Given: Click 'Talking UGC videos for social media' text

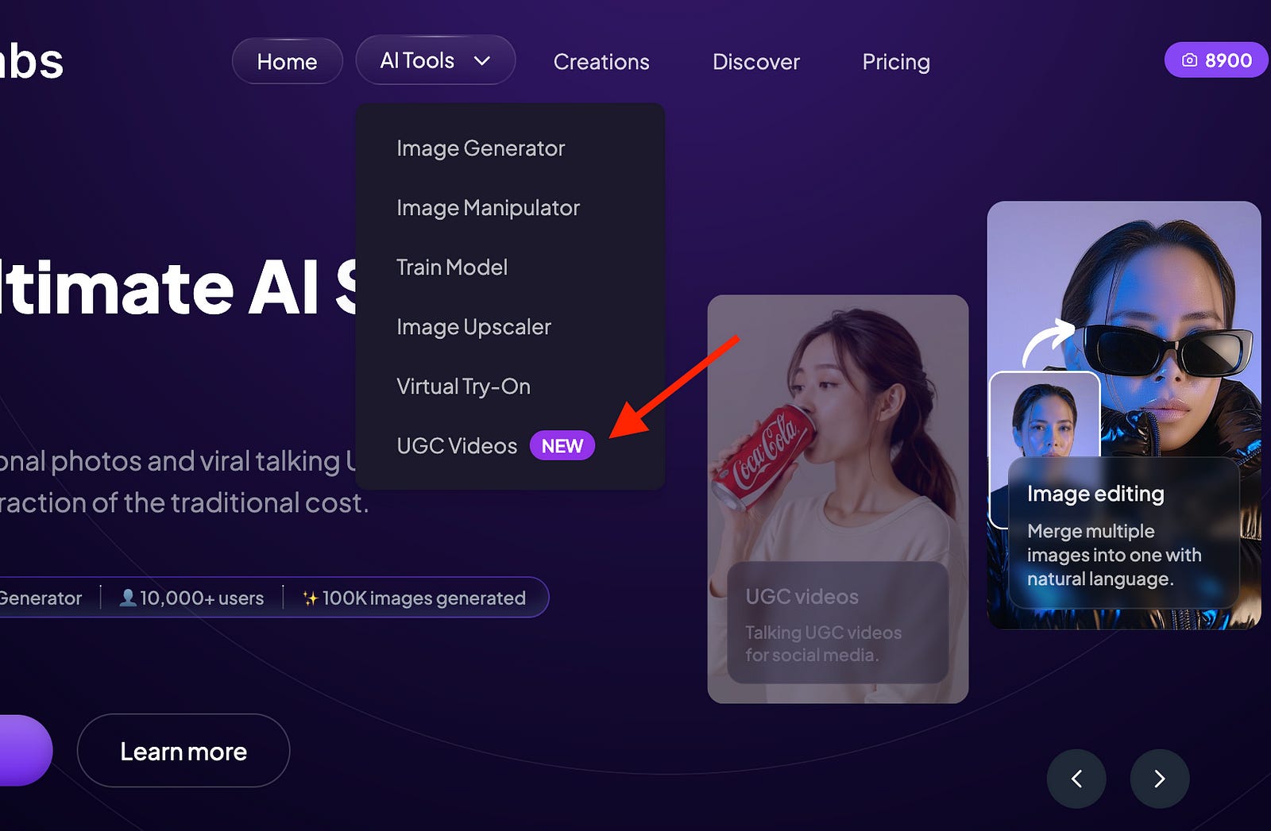Looking at the screenshot, I should tap(823, 644).
